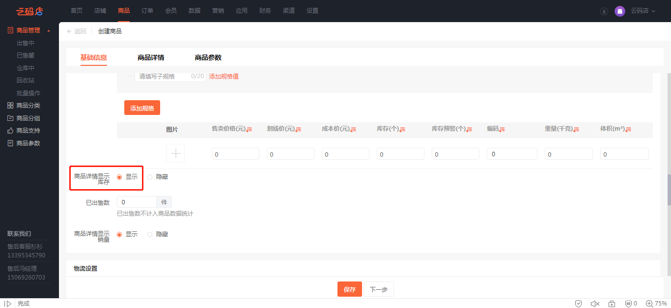Select 隐藏 for 商品详情显示库存

tap(150, 177)
